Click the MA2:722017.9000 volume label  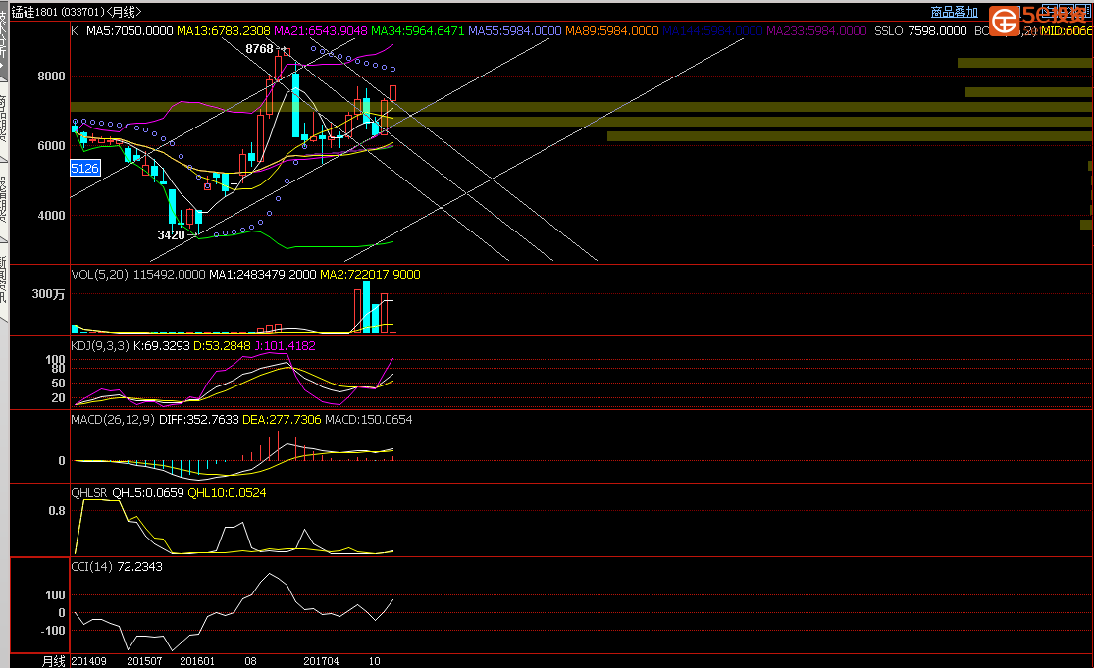(370, 275)
